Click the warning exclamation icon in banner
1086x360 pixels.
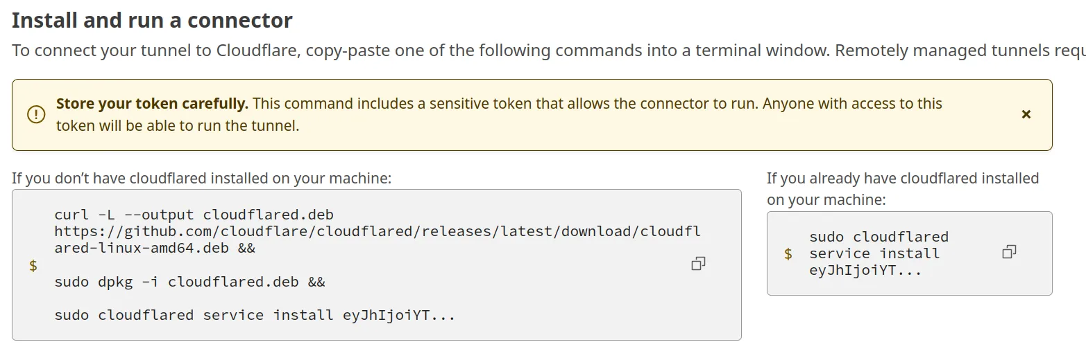pos(36,114)
